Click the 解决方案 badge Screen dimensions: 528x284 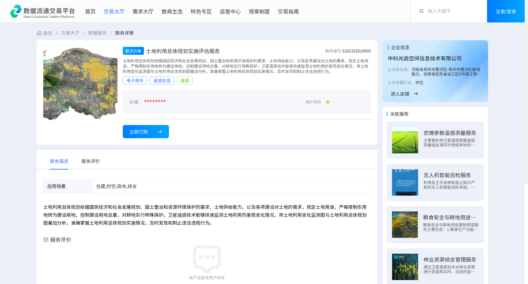point(133,51)
